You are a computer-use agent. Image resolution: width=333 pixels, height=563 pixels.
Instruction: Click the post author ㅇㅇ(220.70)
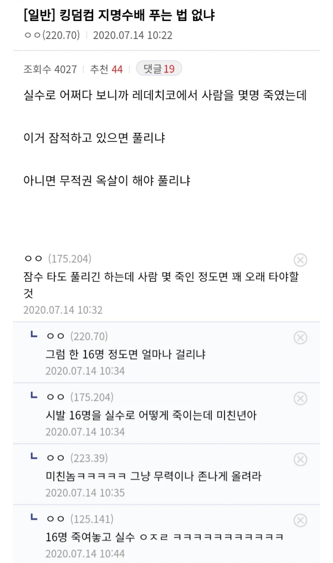(52, 35)
